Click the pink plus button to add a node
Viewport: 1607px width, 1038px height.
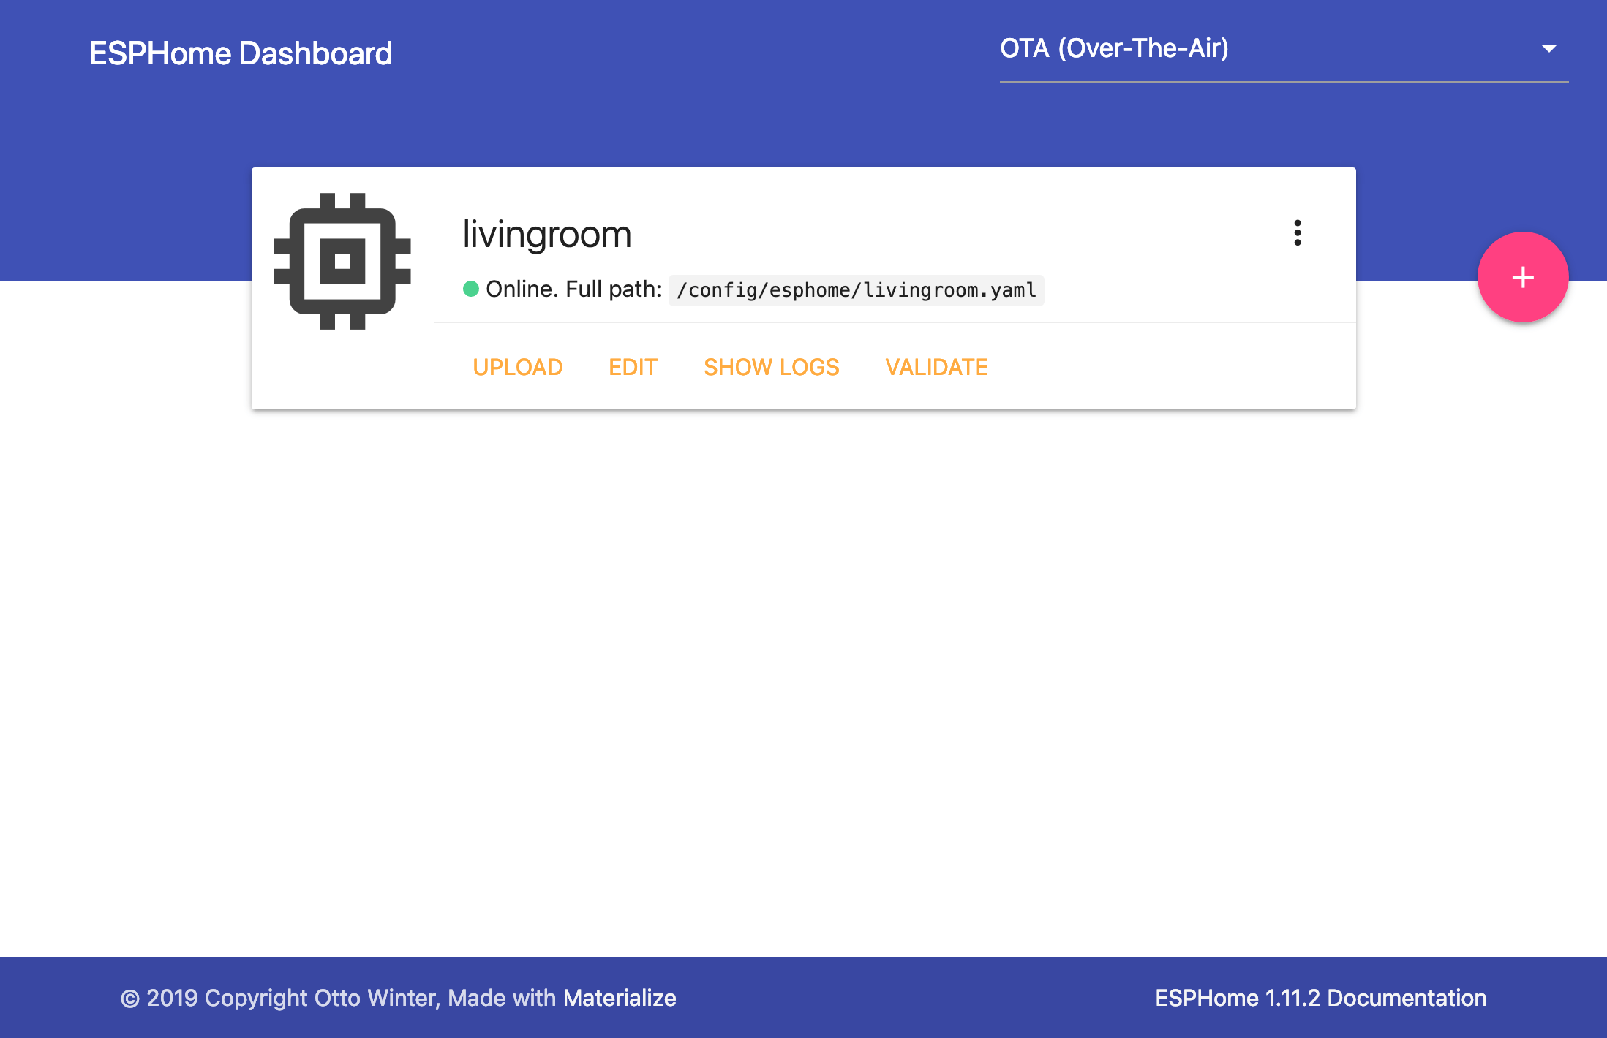point(1522,277)
